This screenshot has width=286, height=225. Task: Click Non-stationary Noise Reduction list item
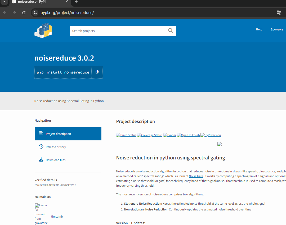pyautogui.click(x=188, y=209)
